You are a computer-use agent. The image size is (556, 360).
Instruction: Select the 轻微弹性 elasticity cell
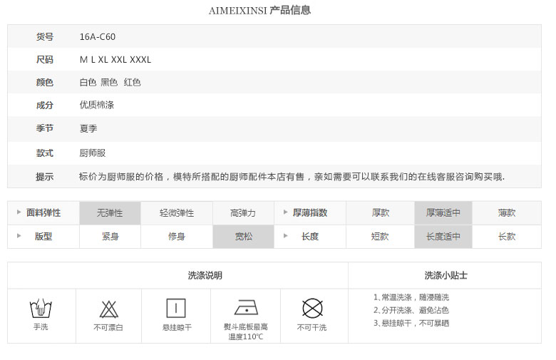pos(177,213)
